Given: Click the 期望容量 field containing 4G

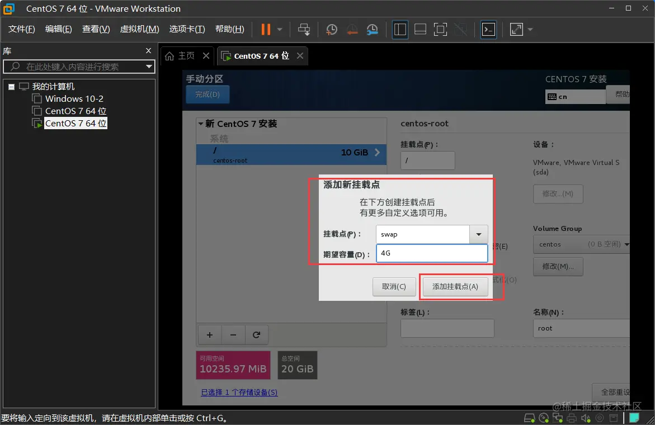Looking at the screenshot, I should pos(432,253).
